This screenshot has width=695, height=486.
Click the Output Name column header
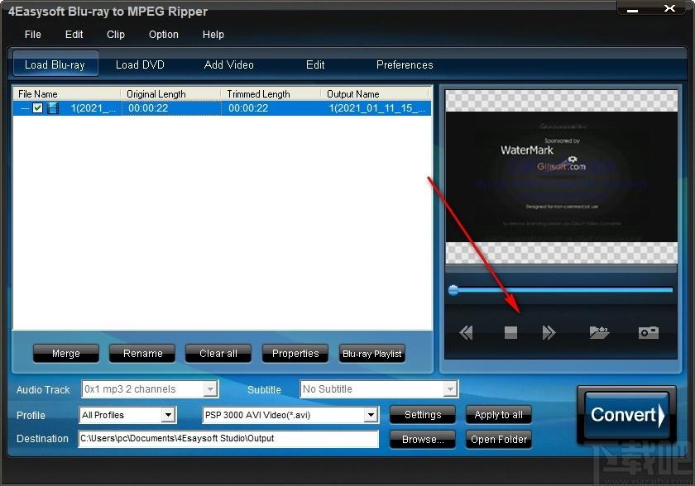point(376,94)
